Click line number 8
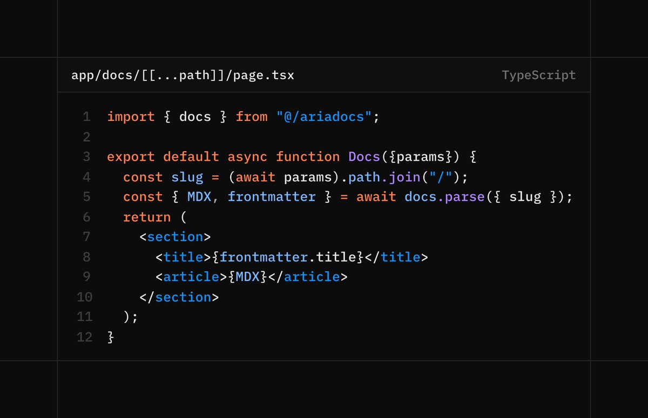The height and width of the screenshot is (418, 648). point(86,257)
